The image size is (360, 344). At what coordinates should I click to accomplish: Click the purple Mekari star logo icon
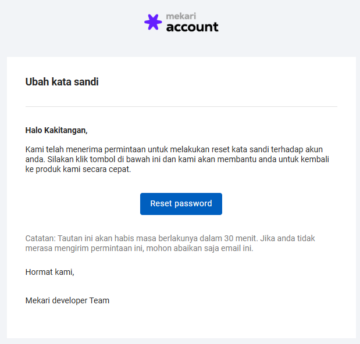tap(153, 22)
